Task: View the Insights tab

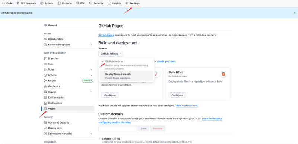Action: coord(114,3)
